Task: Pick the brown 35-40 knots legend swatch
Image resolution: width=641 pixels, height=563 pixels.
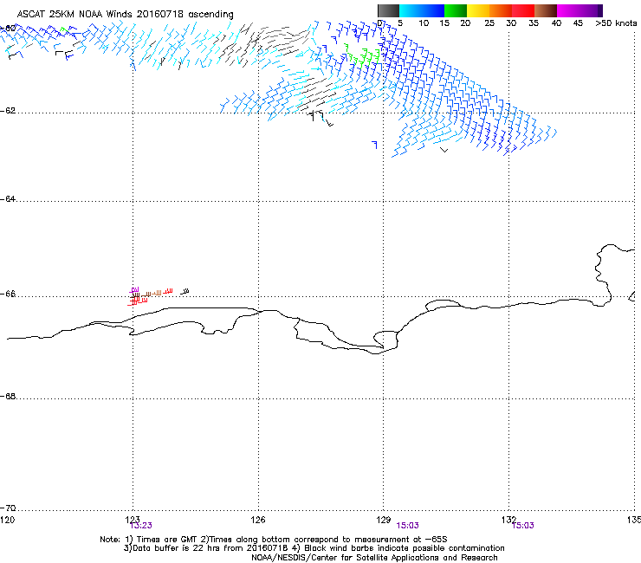Action: click(546, 10)
